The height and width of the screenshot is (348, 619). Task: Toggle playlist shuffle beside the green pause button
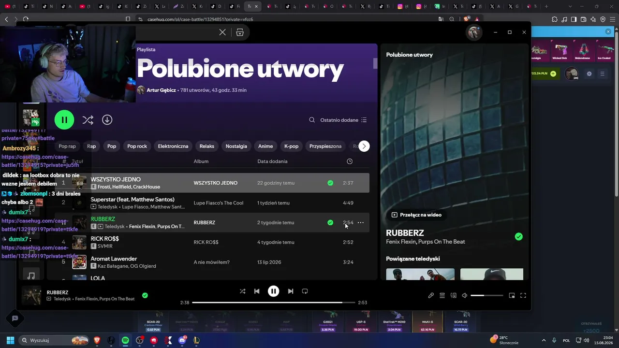click(88, 120)
